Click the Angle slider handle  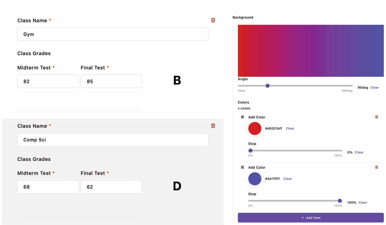click(268, 85)
